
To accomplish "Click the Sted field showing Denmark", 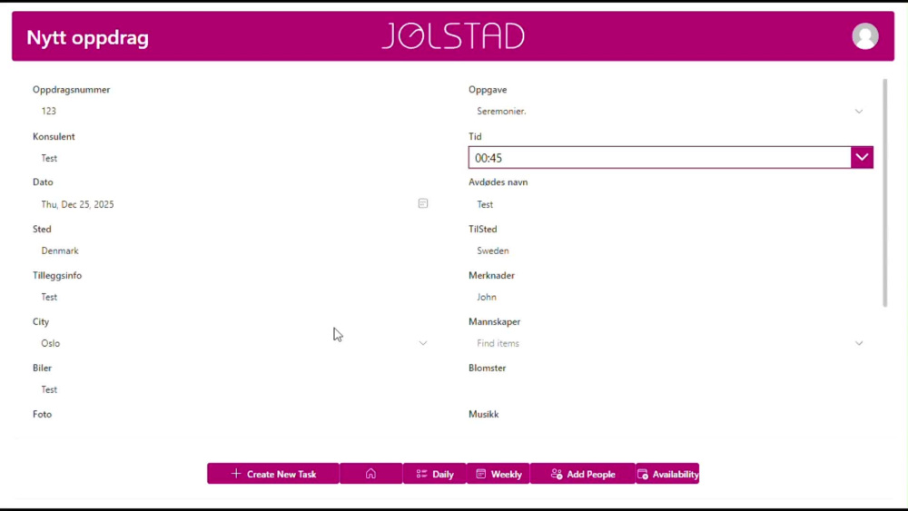I will point(234,251).
